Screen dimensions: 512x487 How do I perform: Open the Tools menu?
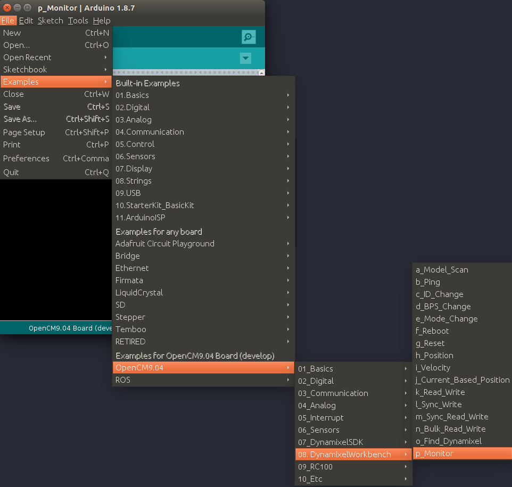(x=78, y=21)
